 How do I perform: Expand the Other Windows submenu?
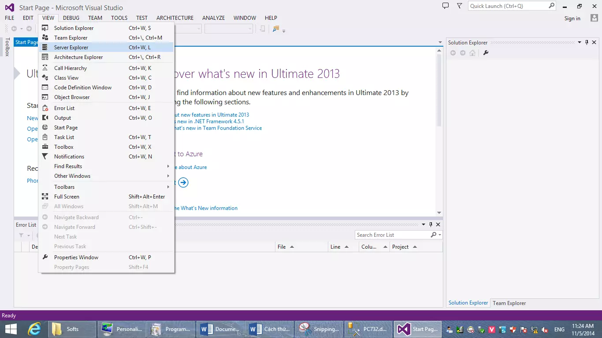pos(168,176)
